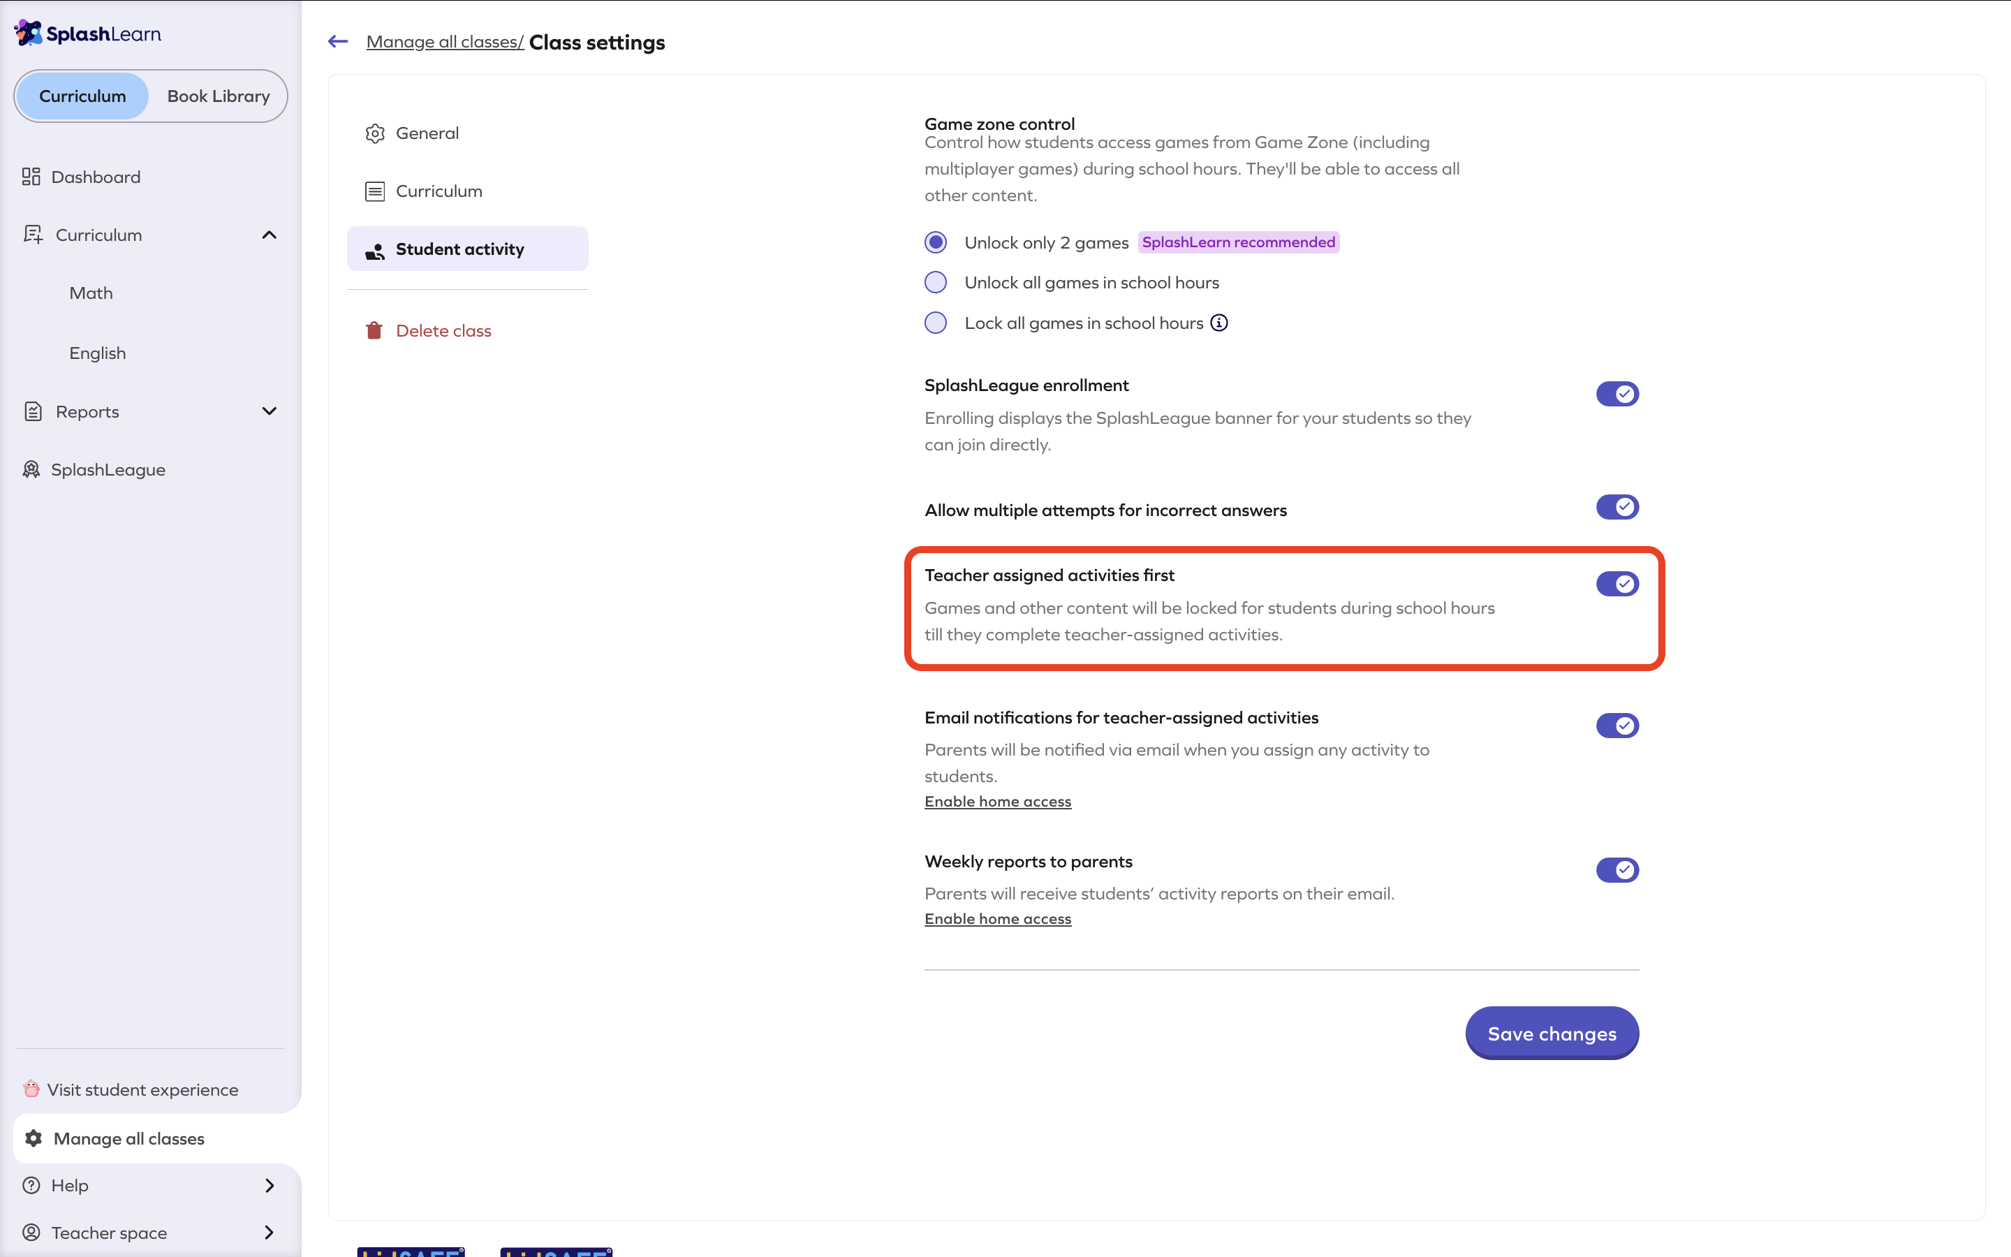Screen dimensions: 2011x1257
Task: Click the Help question mark icon
Action: (31, 1186)
